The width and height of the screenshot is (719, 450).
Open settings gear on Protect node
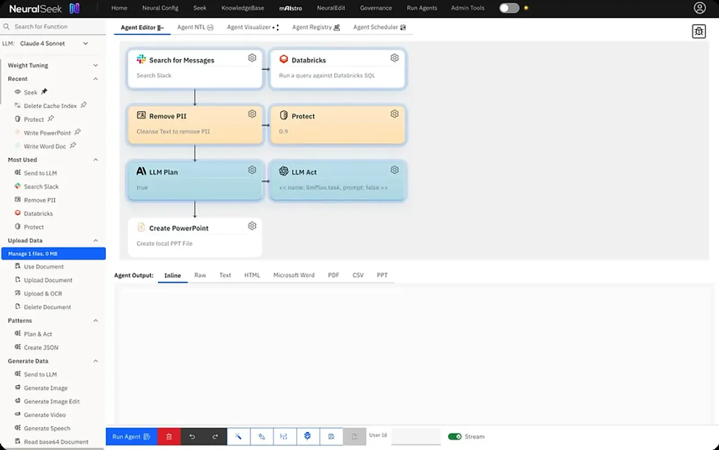[395, 114]
